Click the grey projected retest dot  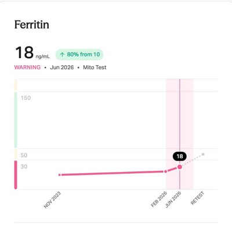(x=203, y=154)
